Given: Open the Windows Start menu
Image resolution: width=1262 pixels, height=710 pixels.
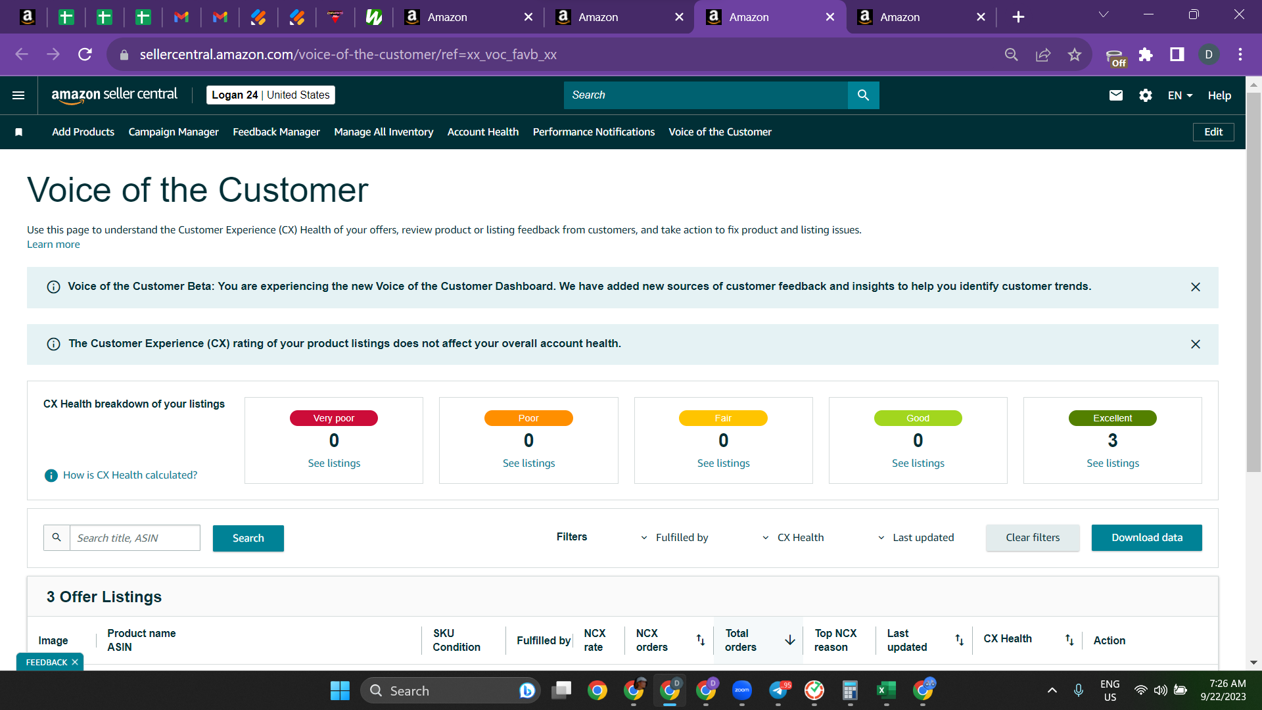Looking at the screenshot, I should (x=340, y=690).
